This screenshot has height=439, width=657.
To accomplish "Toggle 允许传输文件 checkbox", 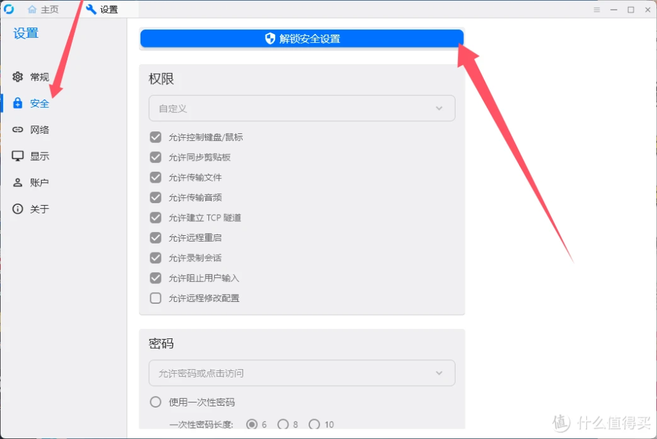I will [x=155, y=178].
